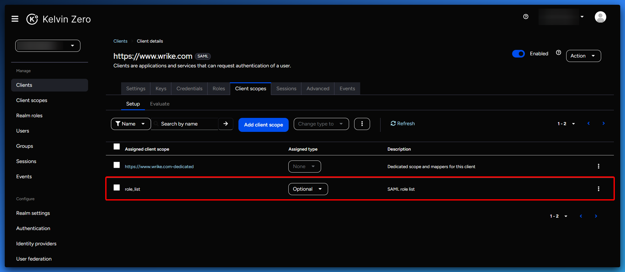Click the SAML role list description

(401, 189)
